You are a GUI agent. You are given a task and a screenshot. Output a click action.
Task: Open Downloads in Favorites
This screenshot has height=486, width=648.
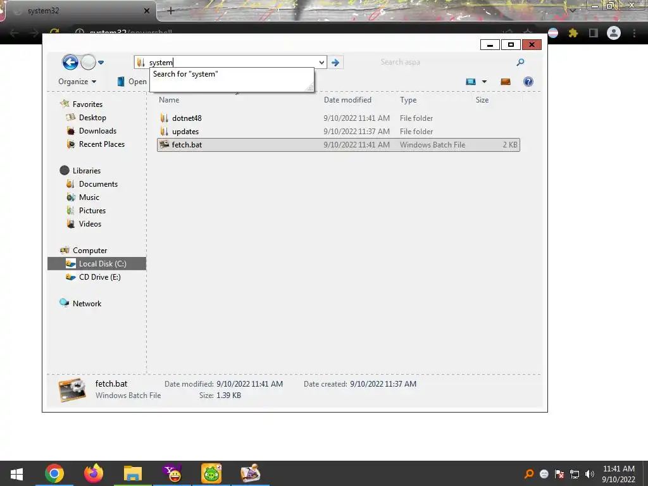tap(97, 130)
